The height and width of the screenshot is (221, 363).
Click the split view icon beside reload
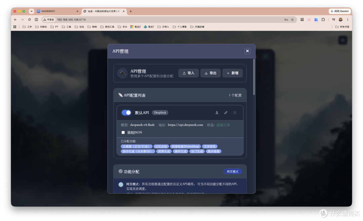36,20
